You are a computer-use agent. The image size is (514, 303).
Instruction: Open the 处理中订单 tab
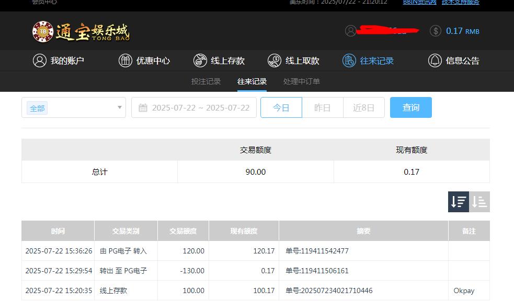[x=300, y=81]
